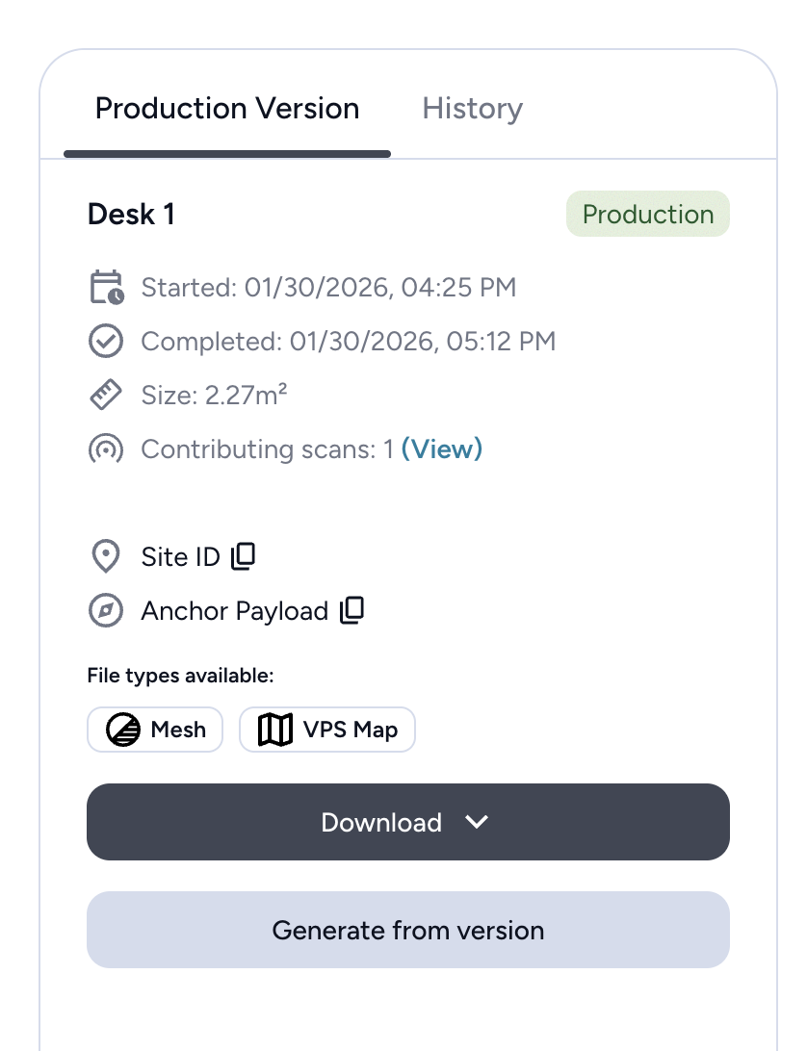Click the Site ID location pin icon
The image size is (807, 1051).
(105, 556)
